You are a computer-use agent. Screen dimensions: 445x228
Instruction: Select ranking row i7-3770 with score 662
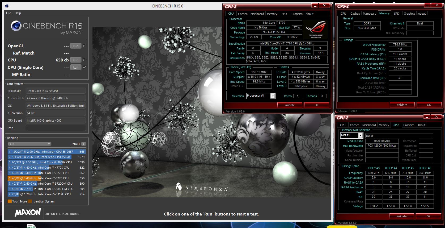(47, 173)
